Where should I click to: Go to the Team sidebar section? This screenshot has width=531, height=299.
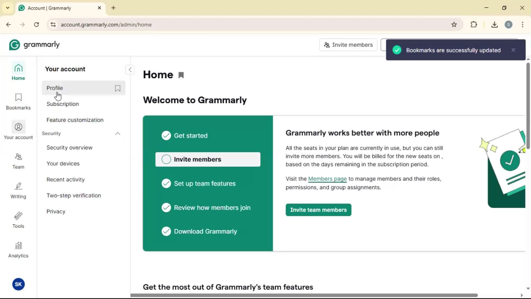(18, 161)
